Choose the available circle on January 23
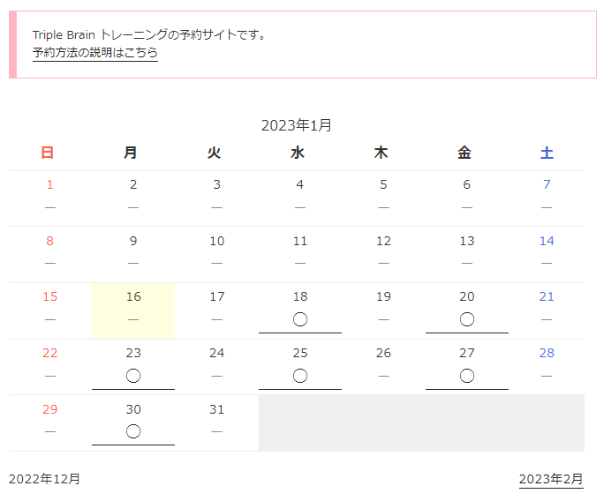611x501 pixels. tap(133, 376)
